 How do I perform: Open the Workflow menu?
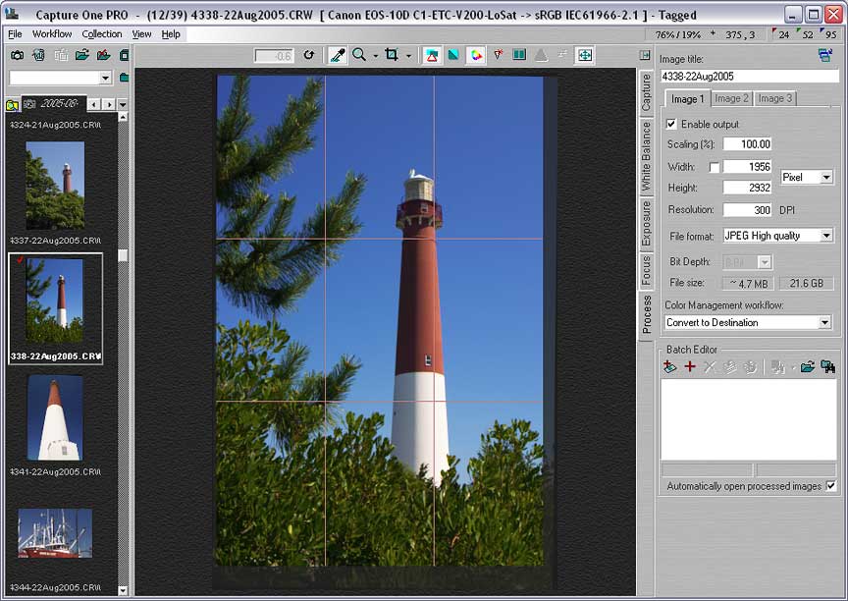[52, 34]
